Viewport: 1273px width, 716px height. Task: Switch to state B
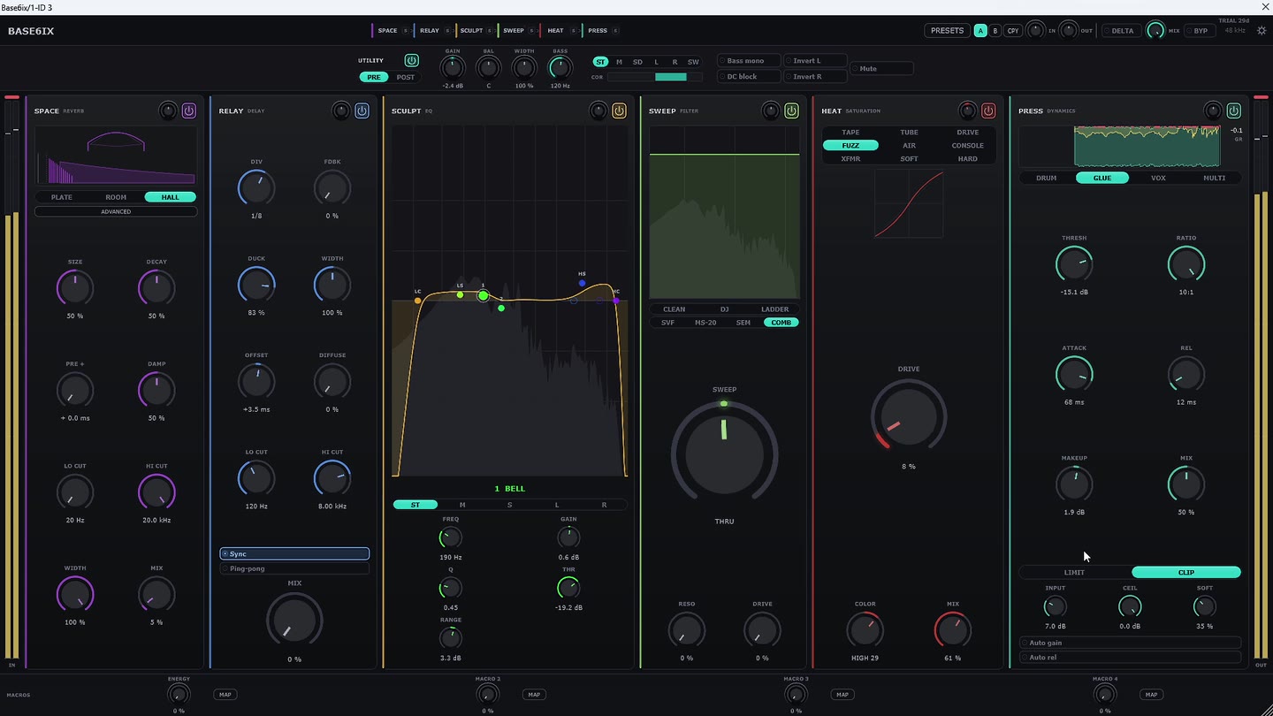tap(995, 30)
